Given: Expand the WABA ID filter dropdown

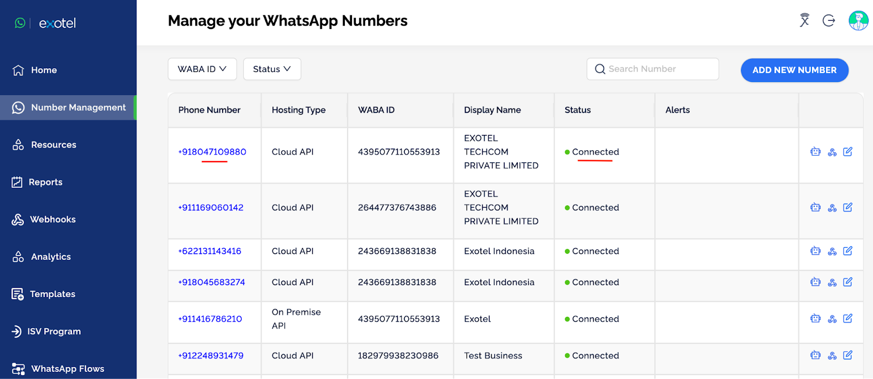Looking at the screenshot, I should pos(202,69).
